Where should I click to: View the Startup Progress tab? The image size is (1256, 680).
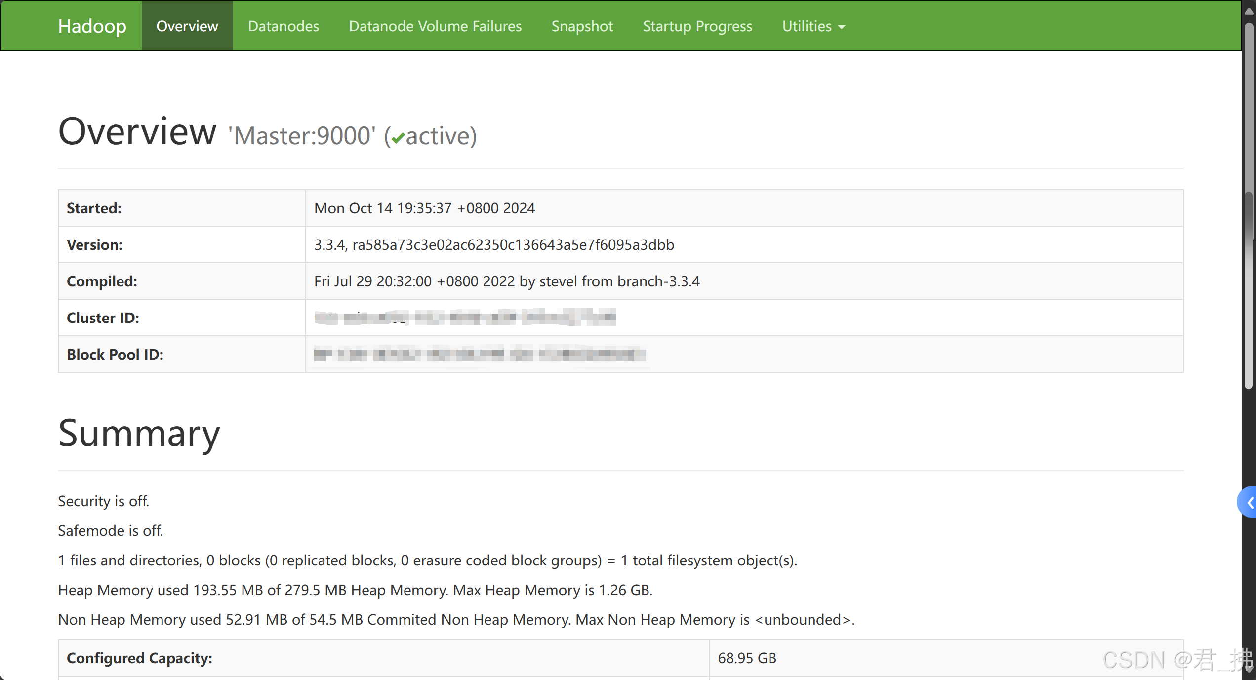click(697, 26)
